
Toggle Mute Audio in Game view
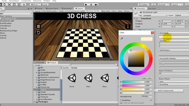106,11
